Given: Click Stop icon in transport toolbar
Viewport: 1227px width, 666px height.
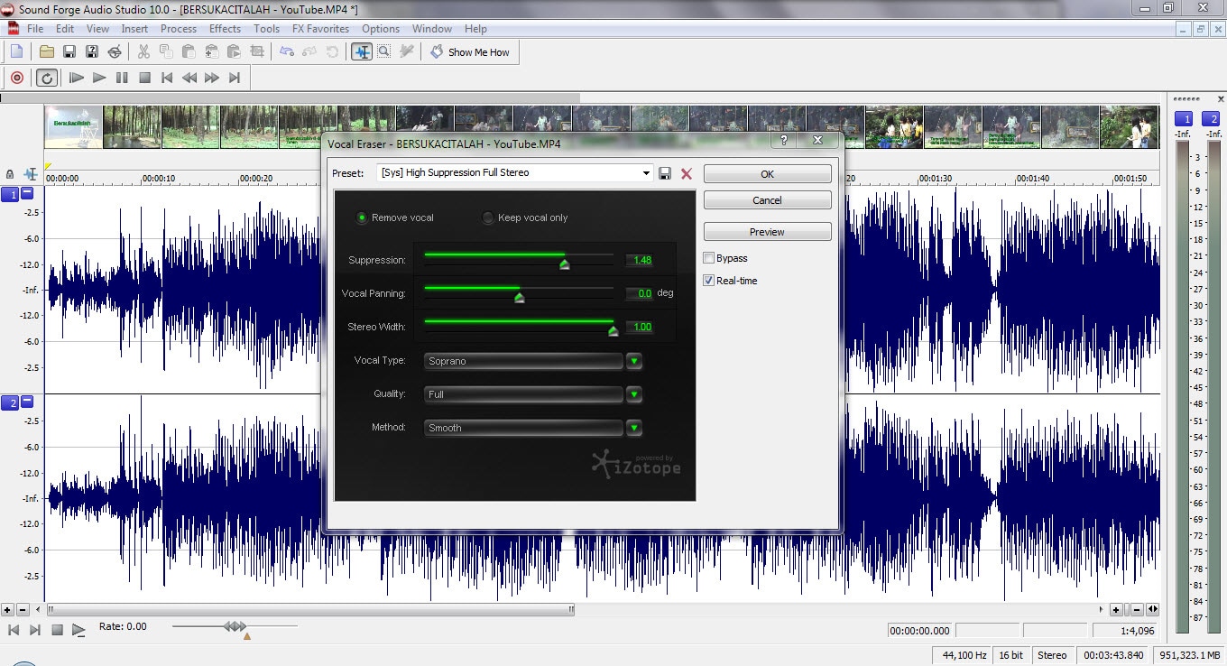Looking at the screenshot, I should 144,78.
